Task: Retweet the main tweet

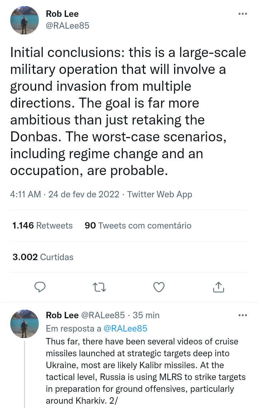Action: coord(99,287)
